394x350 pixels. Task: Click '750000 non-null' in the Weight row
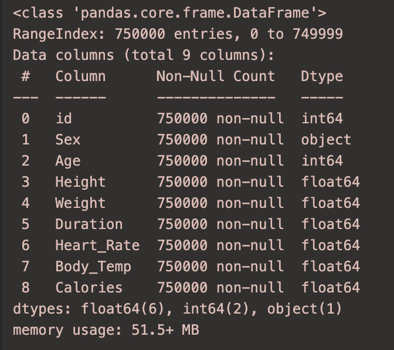[x=220, y=203]
